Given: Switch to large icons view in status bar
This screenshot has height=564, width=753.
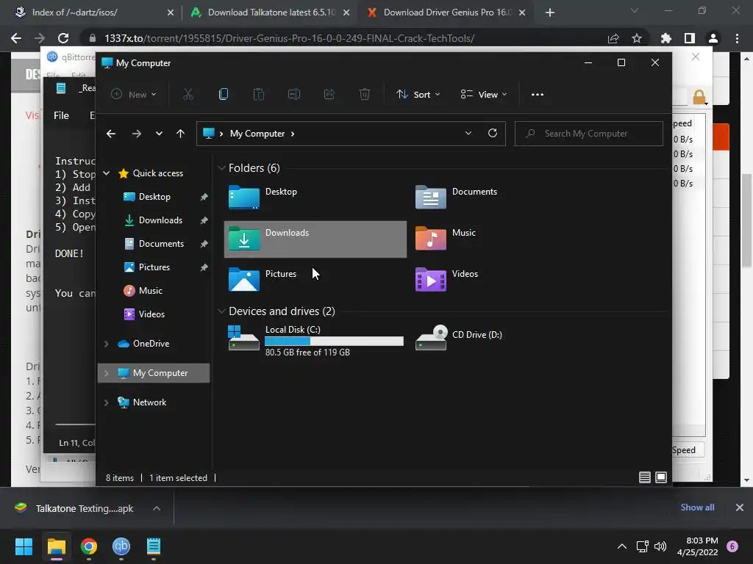Looking at the screenshot, I should coord(661,477).
